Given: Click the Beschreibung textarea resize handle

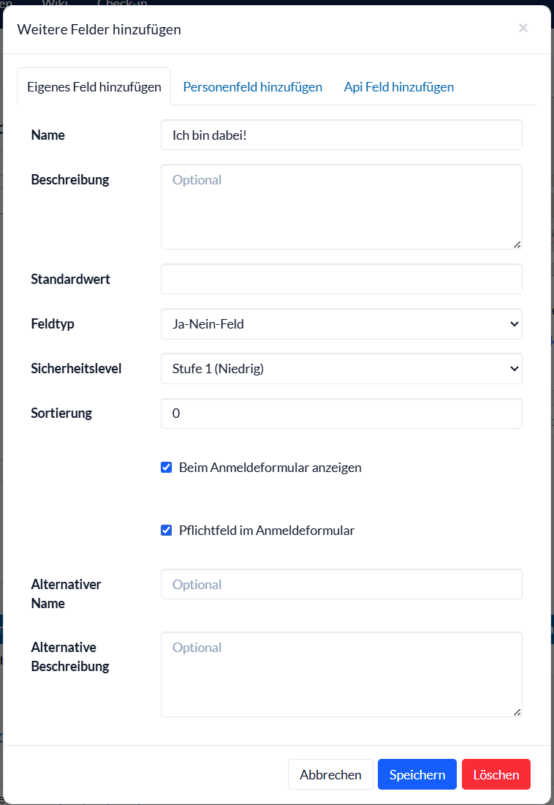Looking at the screenshot, I should click(517, 244).
